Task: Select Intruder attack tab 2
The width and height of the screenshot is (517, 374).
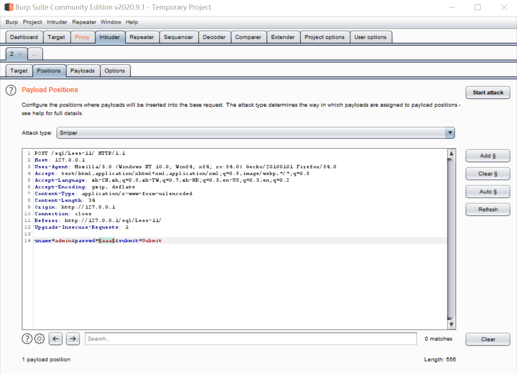Action: 12,54
